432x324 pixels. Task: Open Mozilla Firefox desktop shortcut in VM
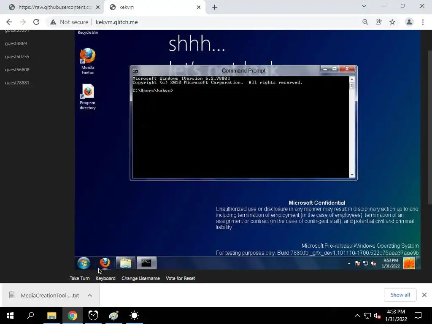[88, 61]
